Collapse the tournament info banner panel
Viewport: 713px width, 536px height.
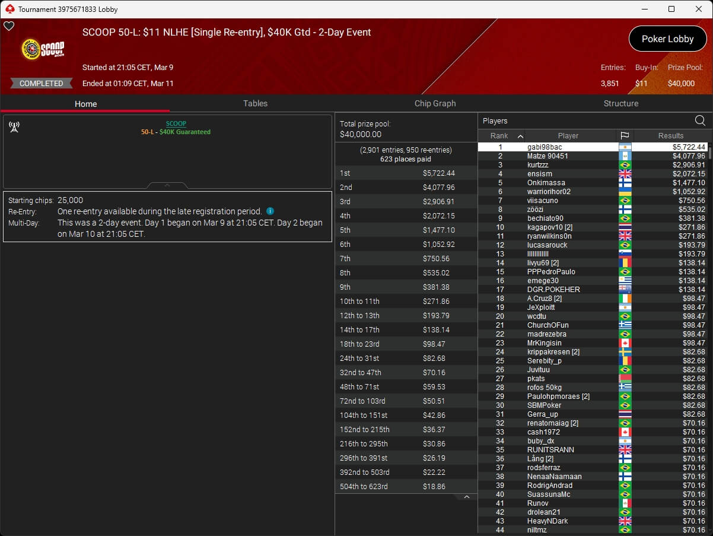(167, 186)
